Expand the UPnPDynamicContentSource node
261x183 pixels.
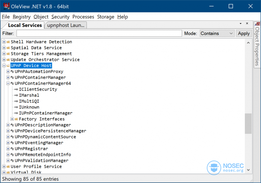[x=8, y=137]
